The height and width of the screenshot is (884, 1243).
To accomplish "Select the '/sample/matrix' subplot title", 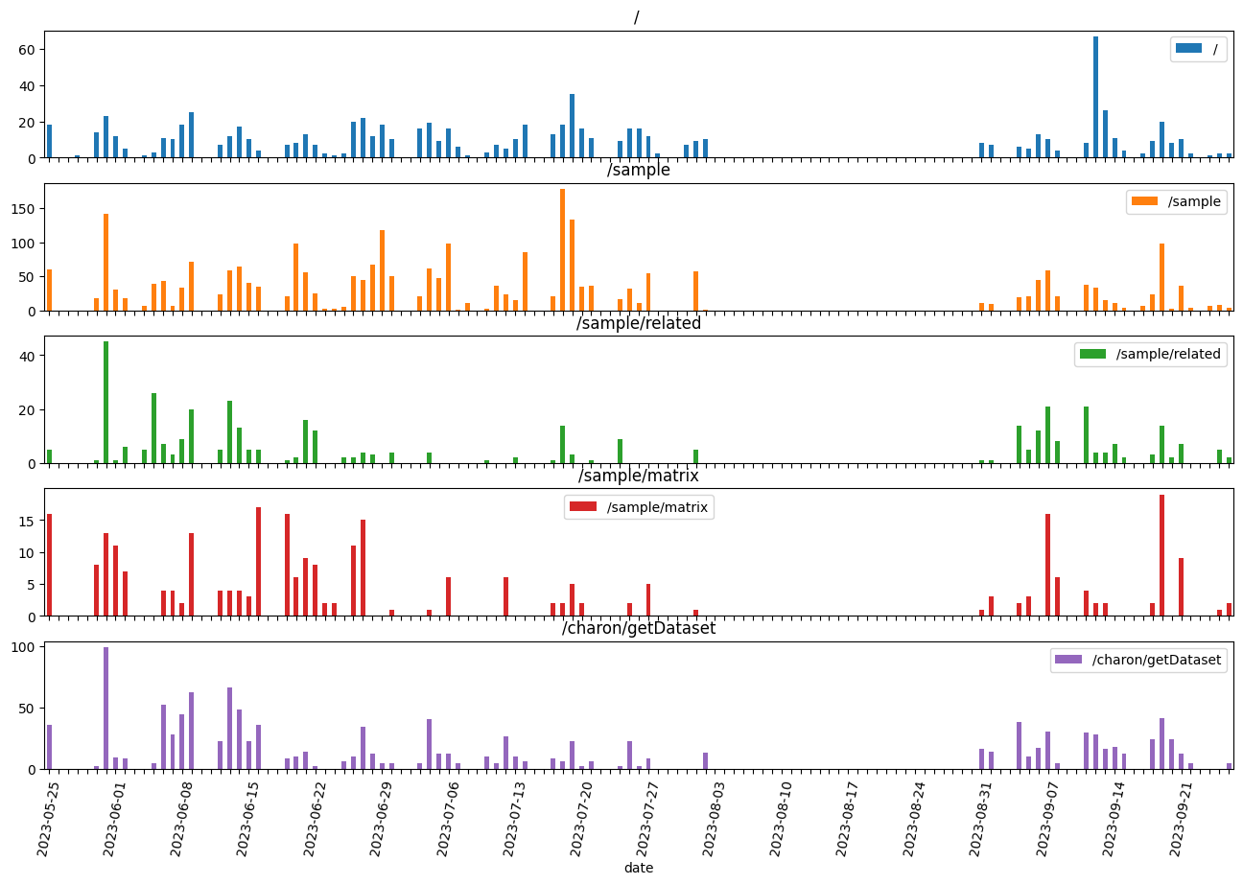I will click(639, 476).
